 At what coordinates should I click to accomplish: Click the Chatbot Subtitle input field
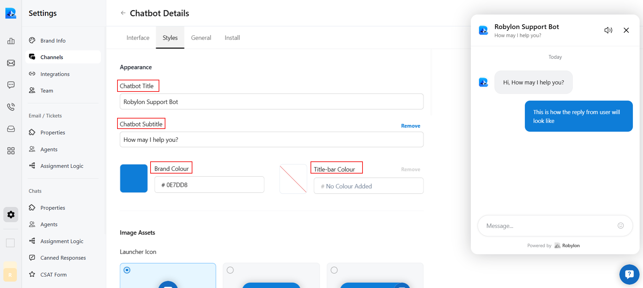pyautogui.click(x=272, y=139)
